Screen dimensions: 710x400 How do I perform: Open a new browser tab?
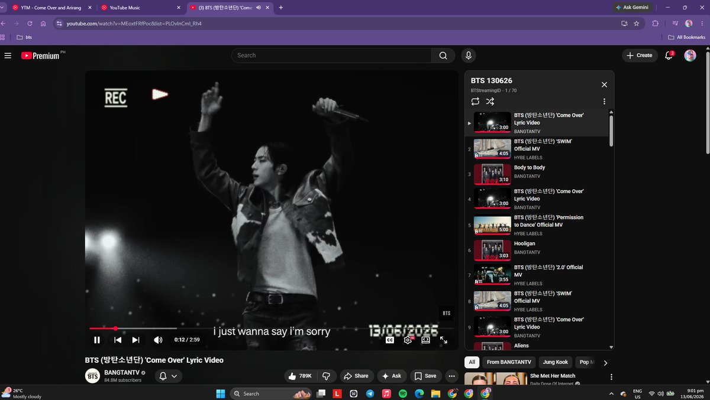280,8
